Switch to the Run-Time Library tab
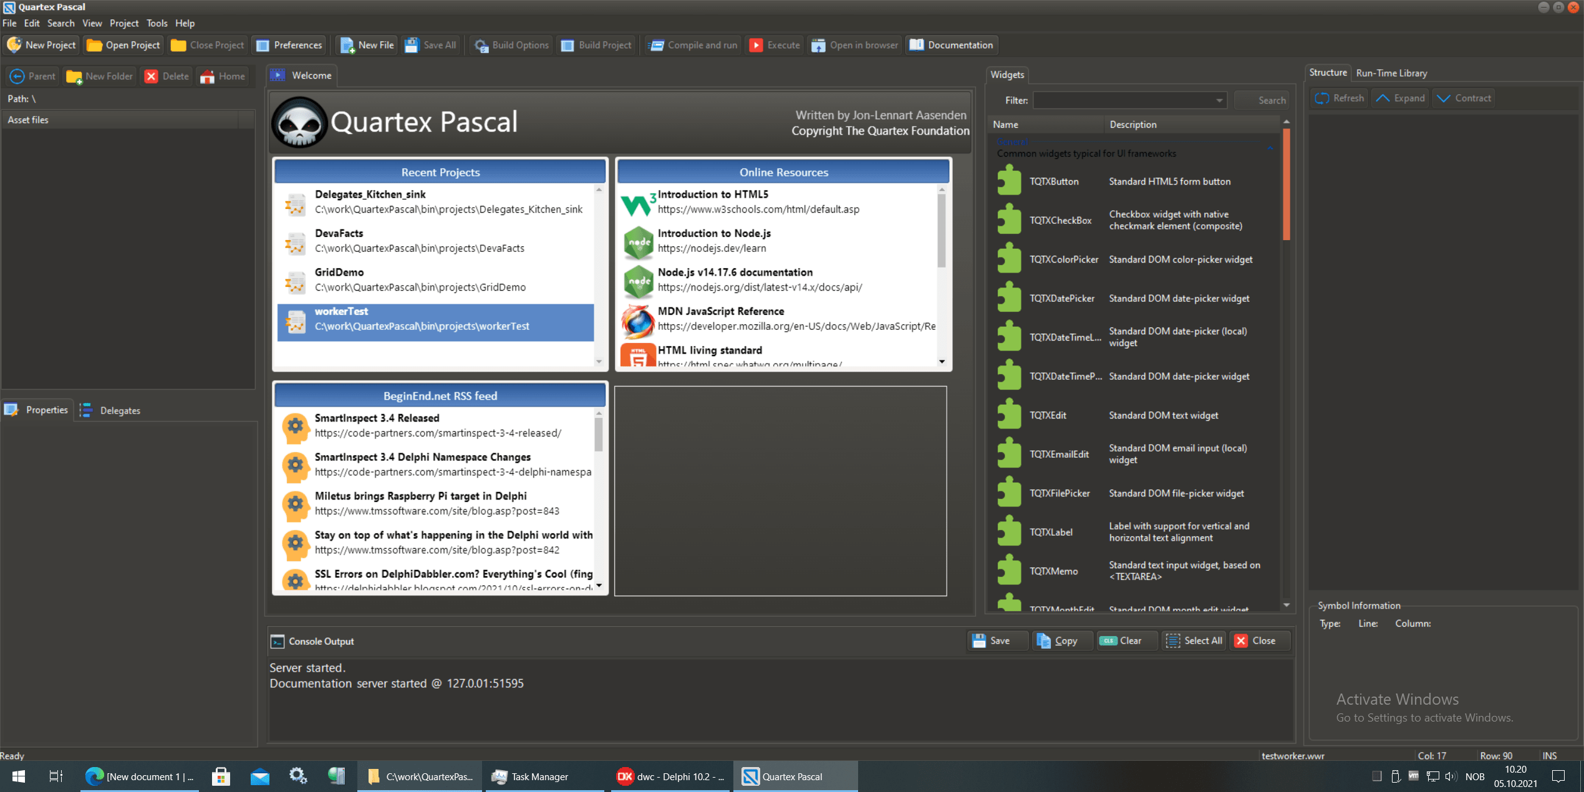The width and height of the screenshot is (1584, 792). click(1391, 73)
